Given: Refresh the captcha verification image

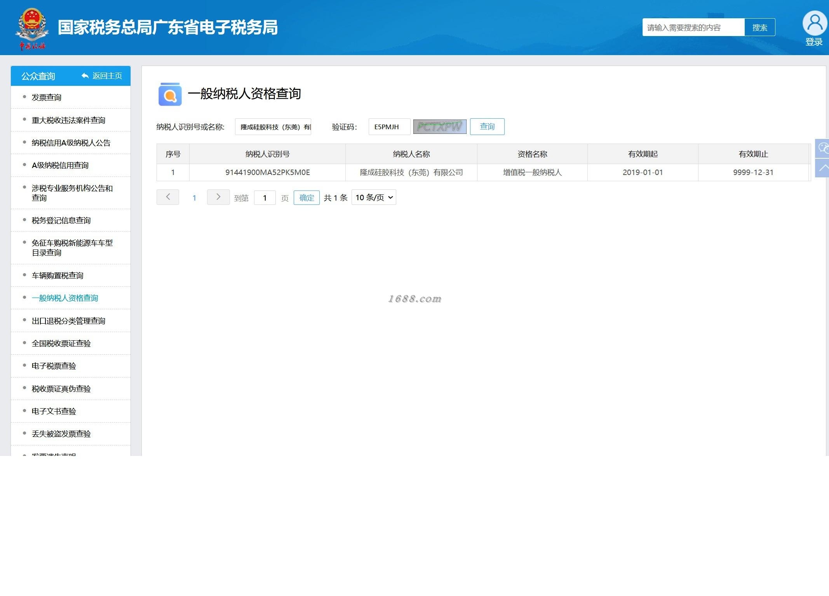Looking at the screenshot, I should click(x=439, y=126).
